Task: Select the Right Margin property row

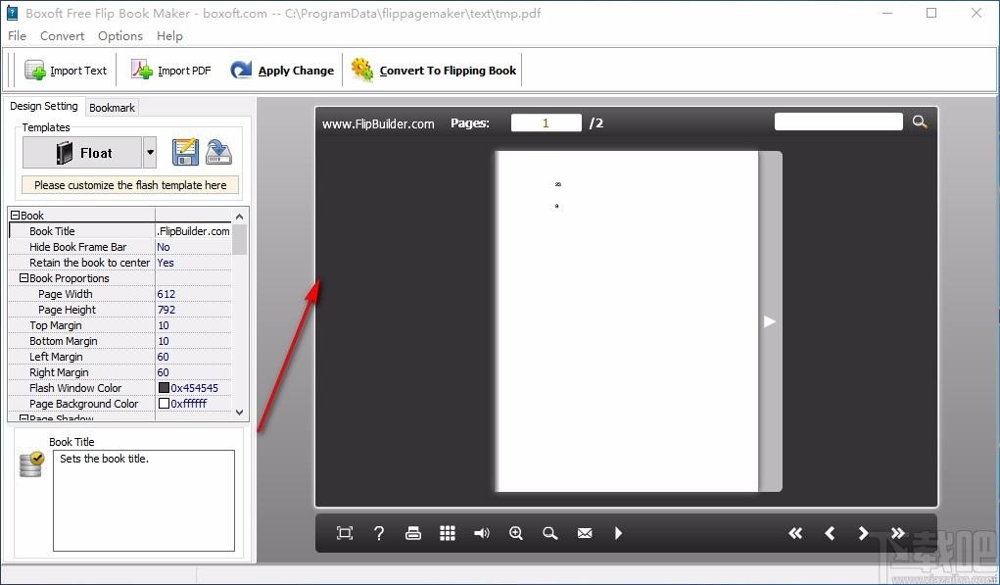Action: tap(119, 372)
